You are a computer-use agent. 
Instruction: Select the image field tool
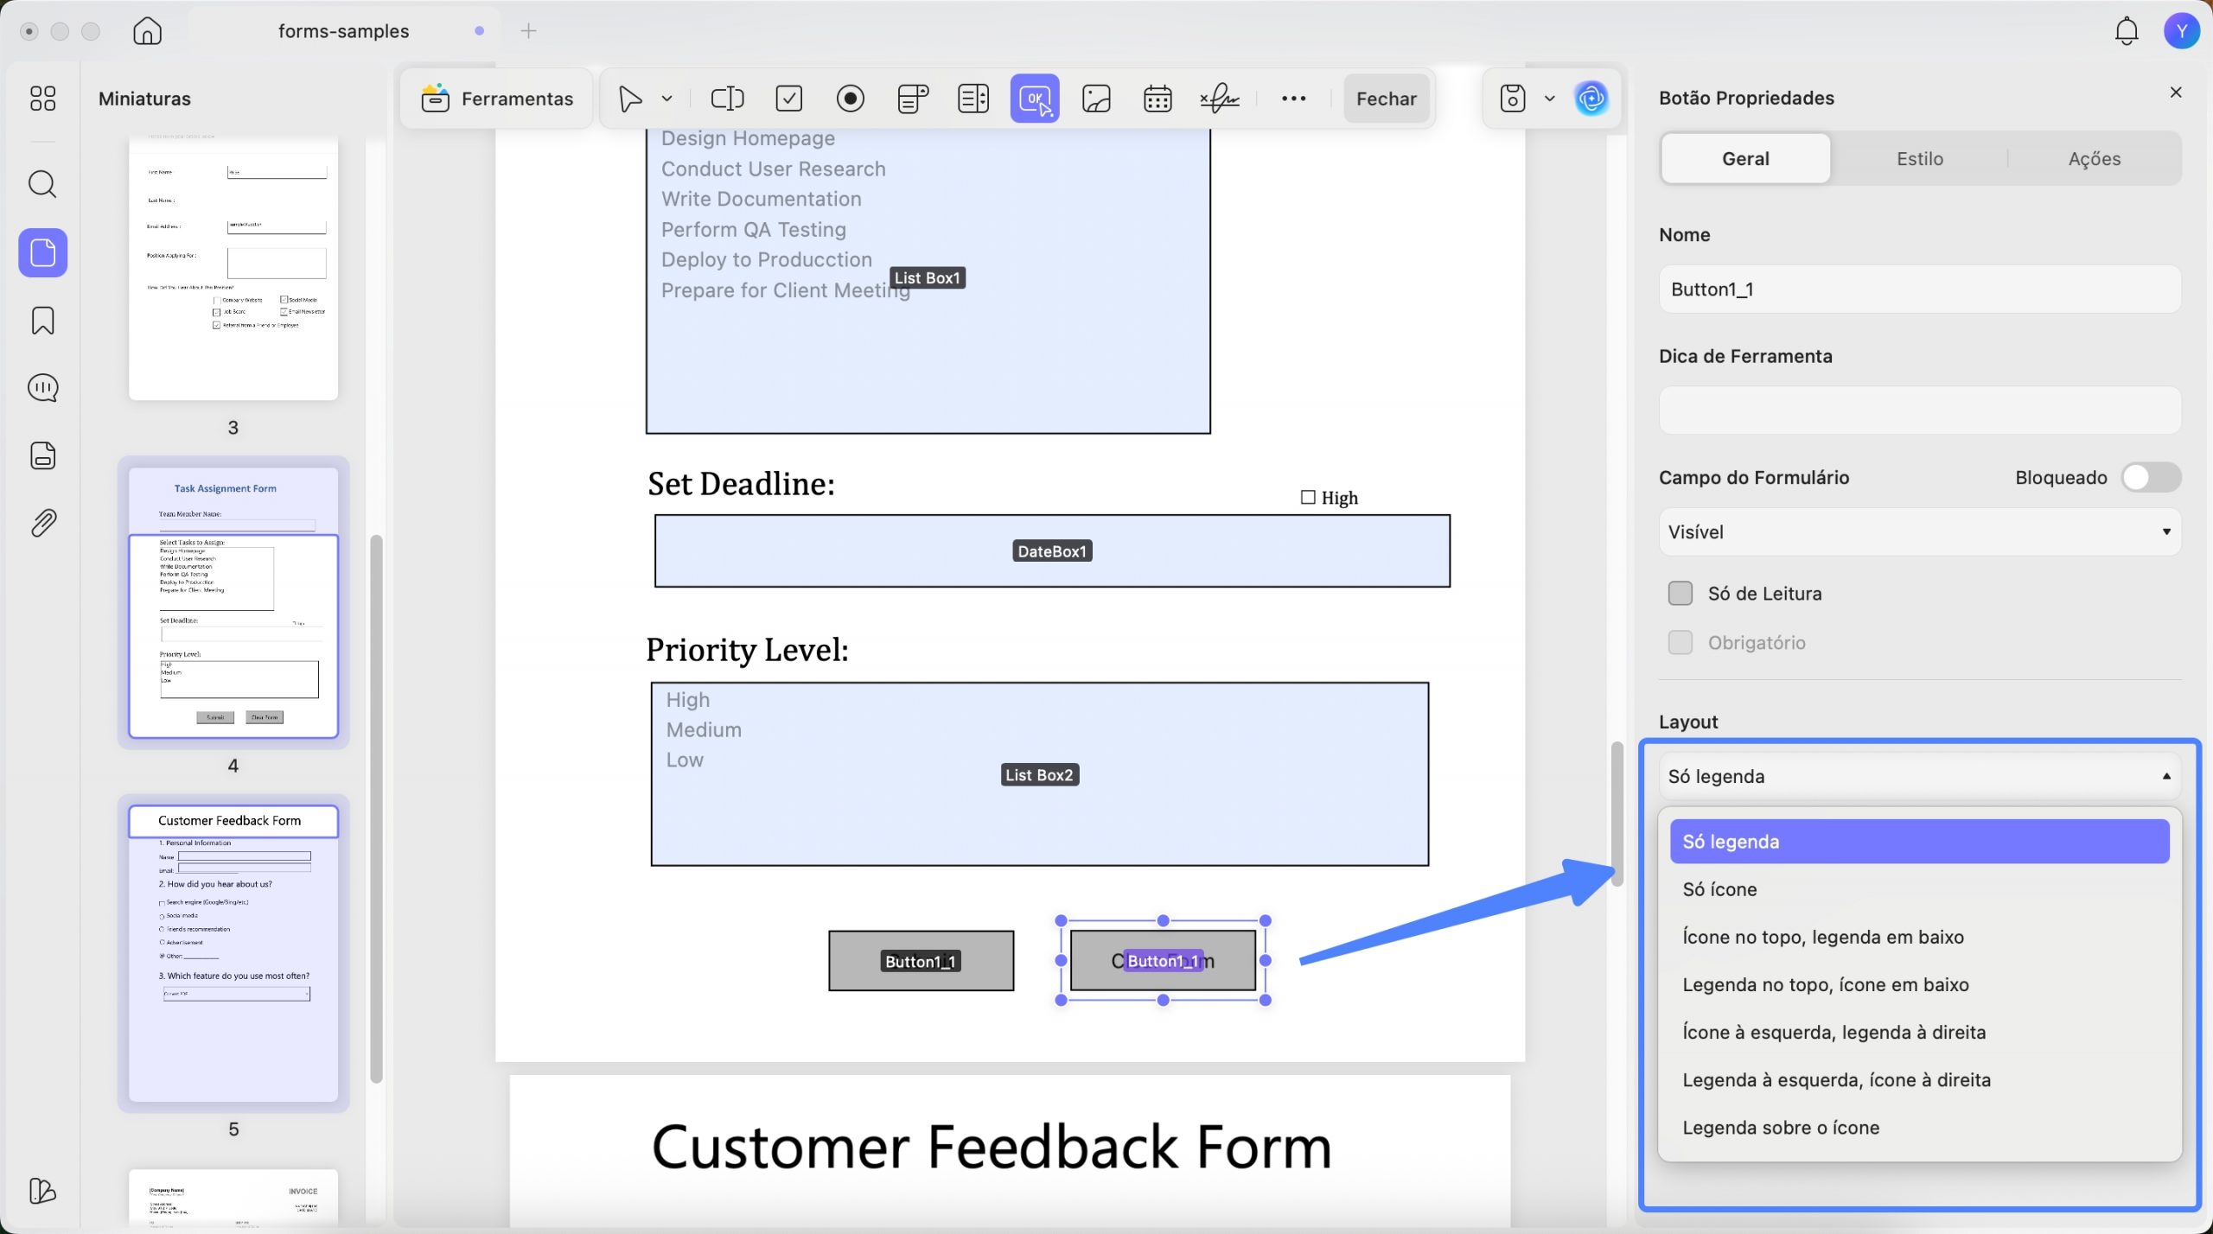(1096, 99)
